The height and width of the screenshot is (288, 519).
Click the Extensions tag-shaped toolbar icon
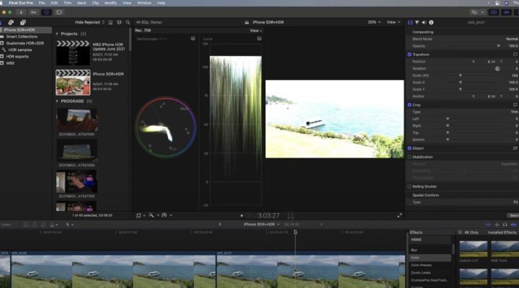click(60, 12)
